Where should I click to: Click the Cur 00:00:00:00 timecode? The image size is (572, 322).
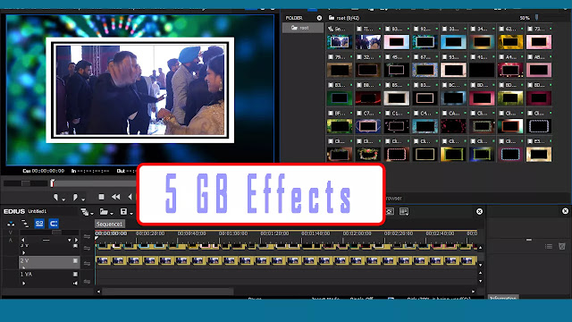pyautogui.click(x=44, y=171)
